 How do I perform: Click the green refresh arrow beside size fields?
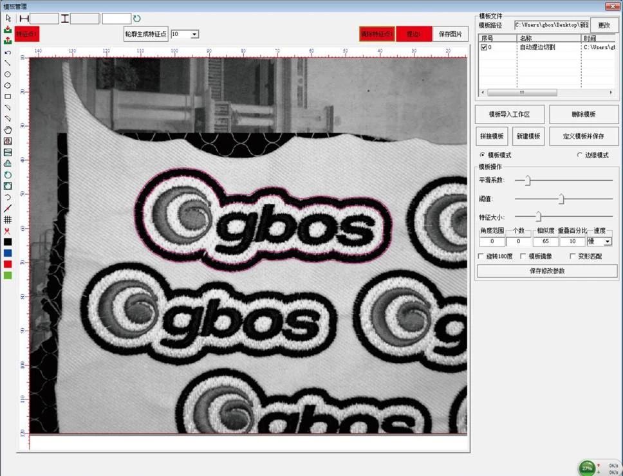136,18
